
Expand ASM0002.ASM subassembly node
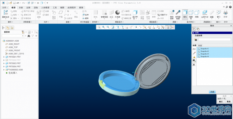(4, 70)
